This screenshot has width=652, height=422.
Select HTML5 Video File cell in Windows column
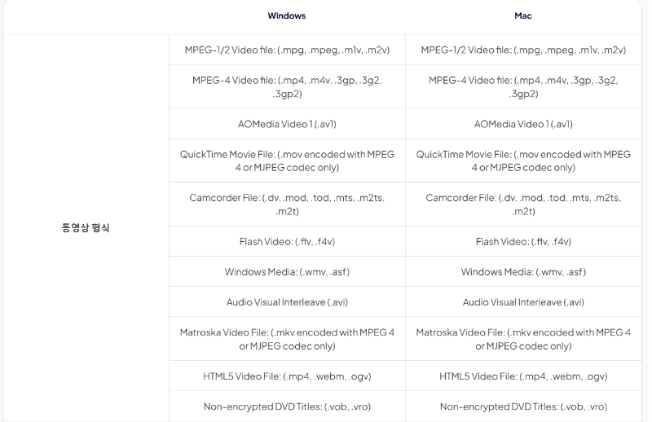[287, 376]
